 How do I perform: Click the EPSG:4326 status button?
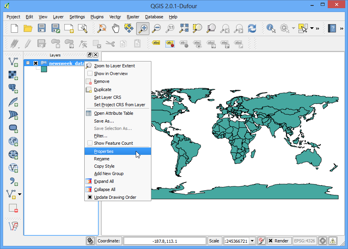(304, 241)
